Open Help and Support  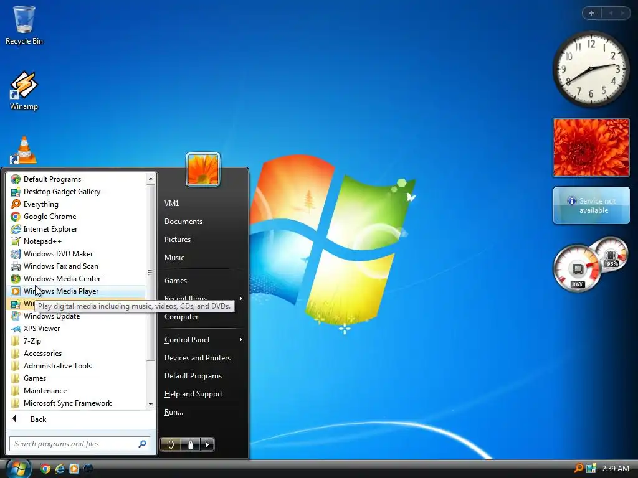pyautogui.click(x=193, y=394)
